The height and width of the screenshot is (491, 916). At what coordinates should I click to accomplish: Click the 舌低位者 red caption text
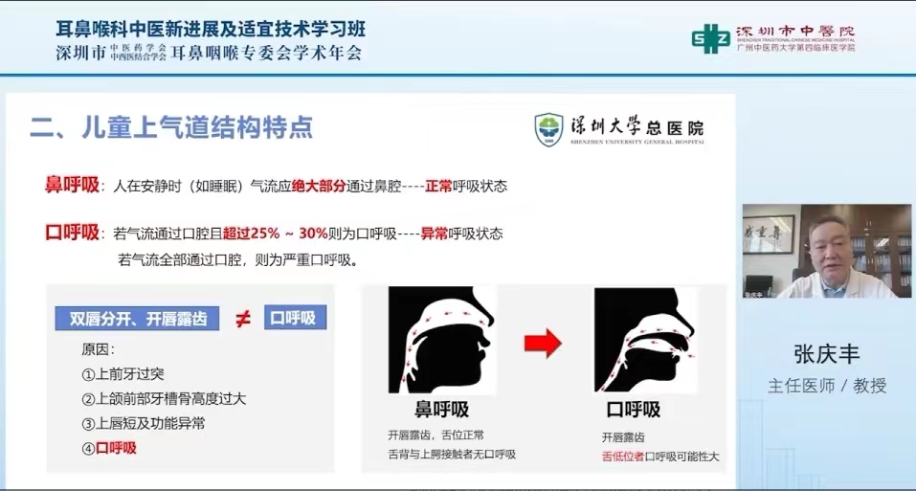623,457
